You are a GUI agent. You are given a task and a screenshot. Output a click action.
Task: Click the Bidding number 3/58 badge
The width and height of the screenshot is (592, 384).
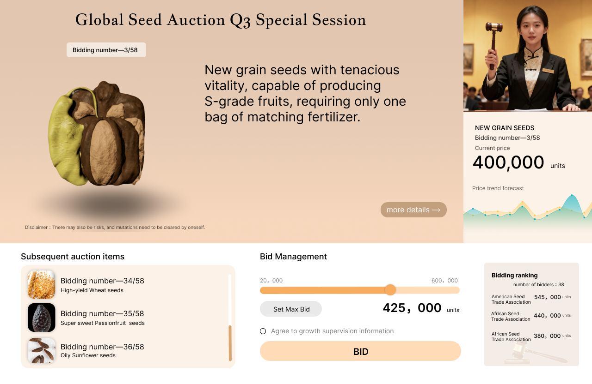coord(106,50)
